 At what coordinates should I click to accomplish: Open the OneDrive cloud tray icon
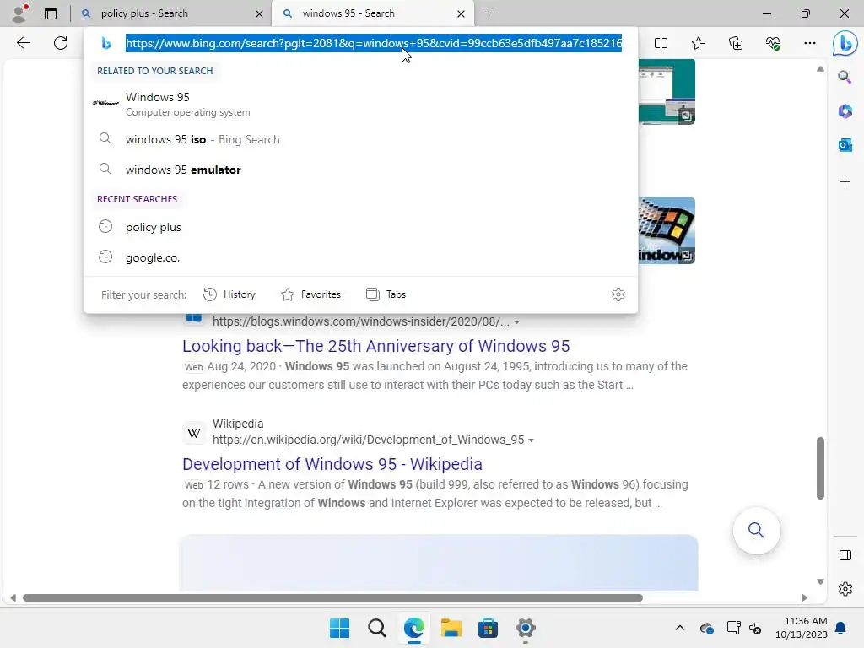point(706,628)
